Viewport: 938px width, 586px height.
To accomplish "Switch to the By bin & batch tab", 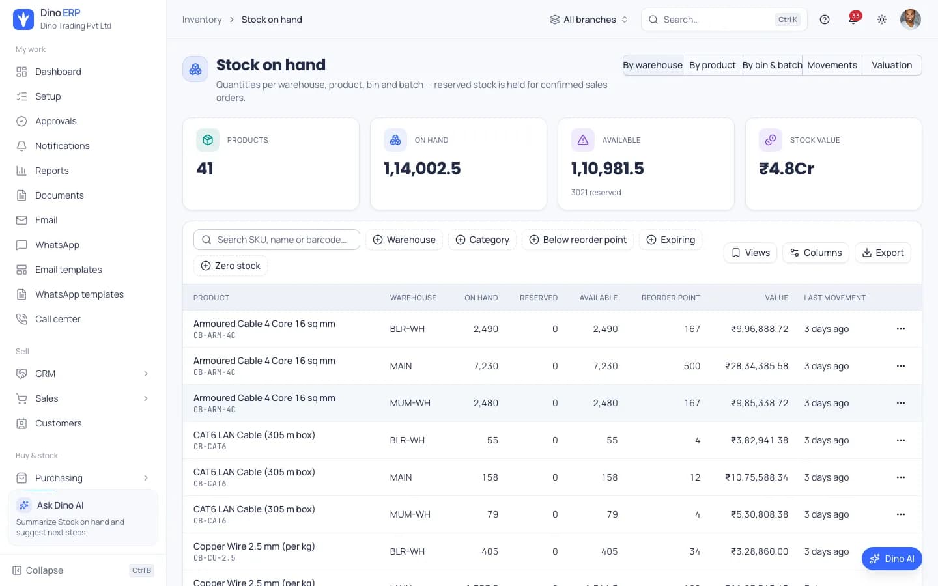I will (773, 65).
